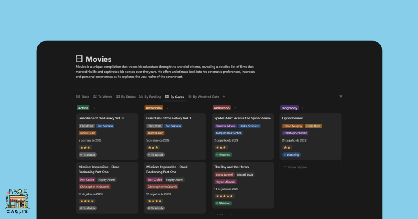
Task: Click the Adventure genre group label
Action: click(x=154, y=108)
